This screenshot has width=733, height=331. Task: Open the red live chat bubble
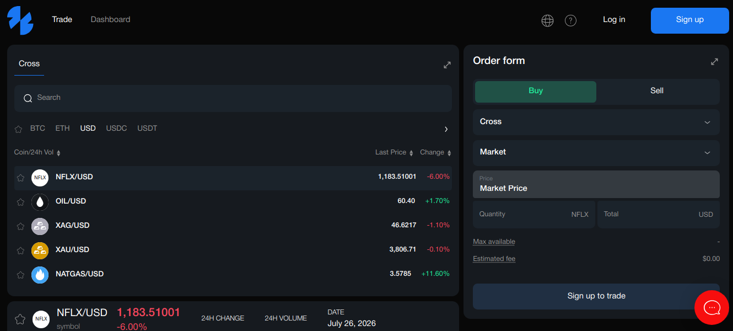712,307
